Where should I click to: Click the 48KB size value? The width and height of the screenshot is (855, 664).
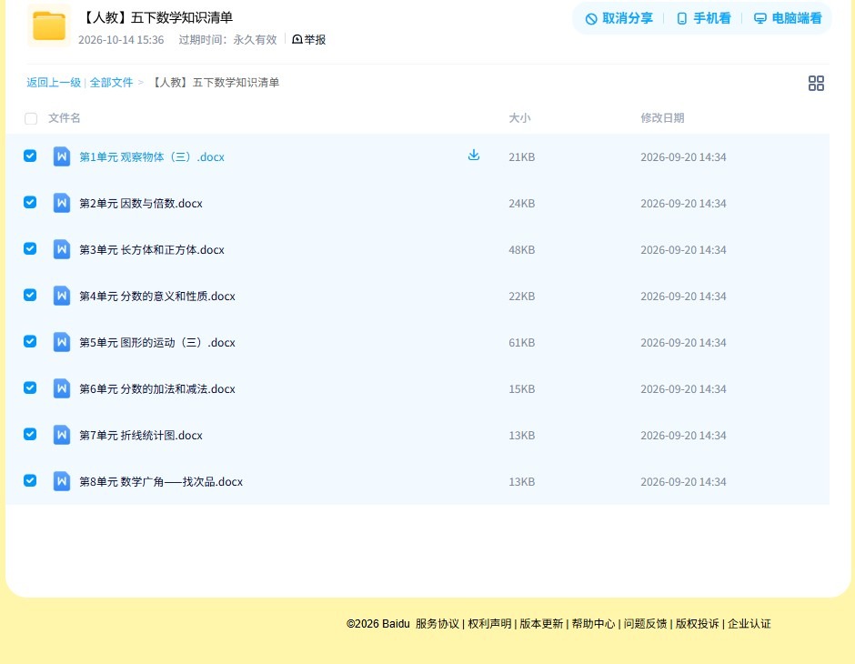(522, 249)
